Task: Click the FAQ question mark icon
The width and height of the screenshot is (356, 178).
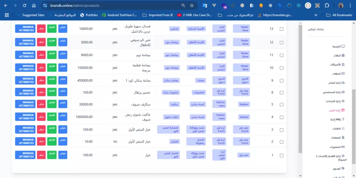Action: coord(343,119)
